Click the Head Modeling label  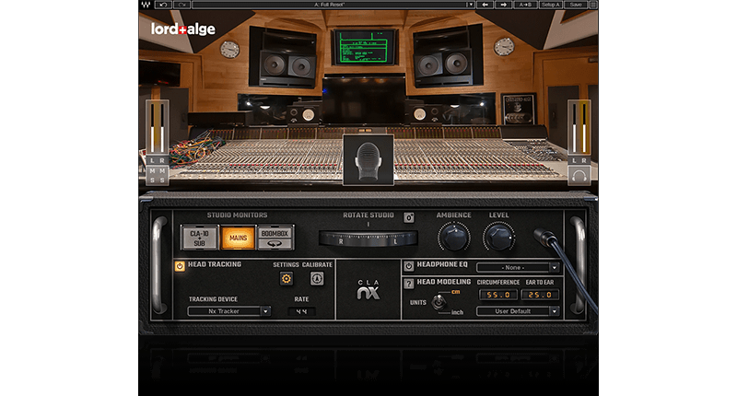(x=444, y=282)
